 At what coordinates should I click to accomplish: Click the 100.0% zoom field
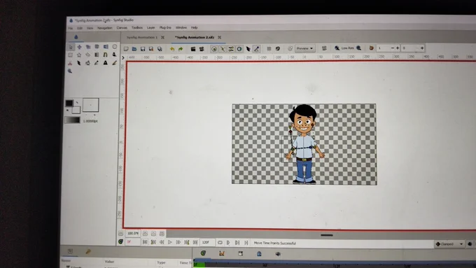click(x=133, y=234)
